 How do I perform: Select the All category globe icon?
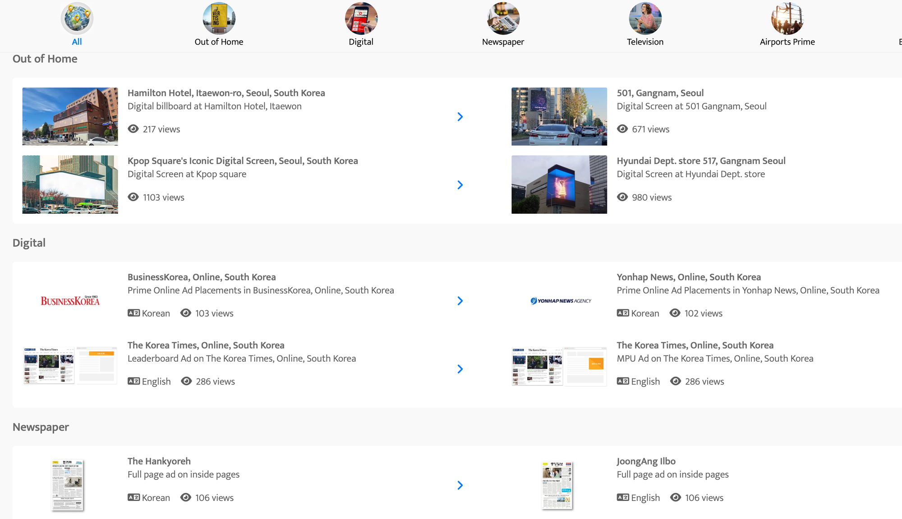pyautogui.click(x=77, y=18)
